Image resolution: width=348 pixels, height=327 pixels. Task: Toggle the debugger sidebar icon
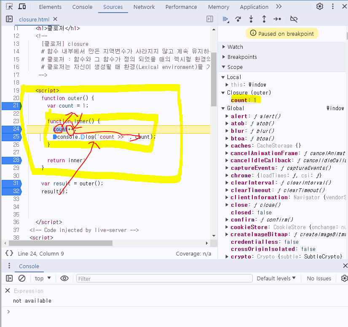coord(209,19)
